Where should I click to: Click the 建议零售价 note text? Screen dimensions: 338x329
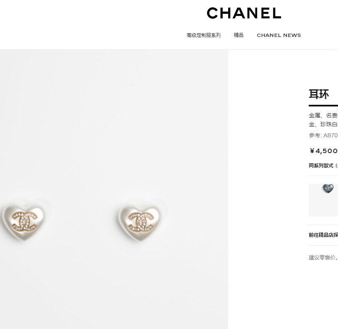[x=323, y=258]
